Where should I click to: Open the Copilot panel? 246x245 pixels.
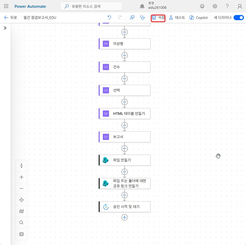198,18
